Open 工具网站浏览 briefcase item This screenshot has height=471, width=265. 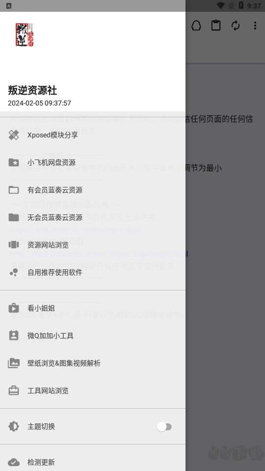pyautogui.click(x=93, y=391)
